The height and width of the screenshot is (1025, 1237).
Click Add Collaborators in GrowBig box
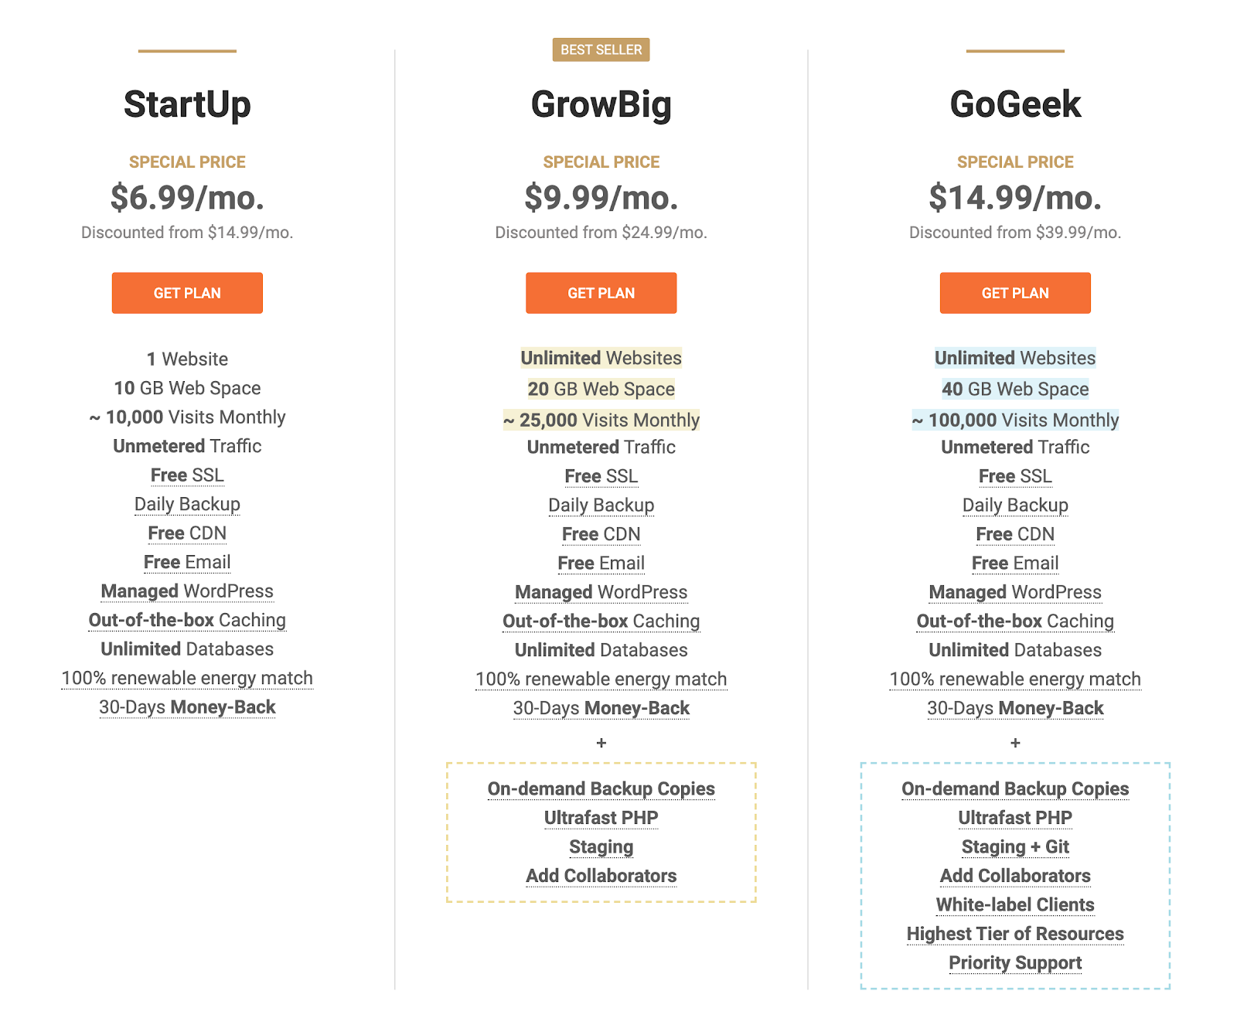[x=601, y=876]
